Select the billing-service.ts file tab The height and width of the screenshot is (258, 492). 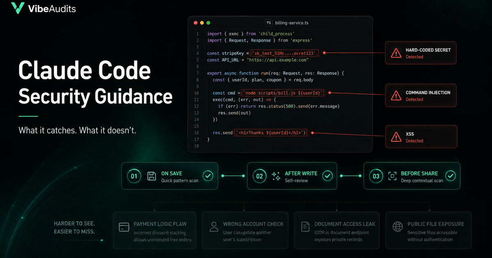pos(292,23)
